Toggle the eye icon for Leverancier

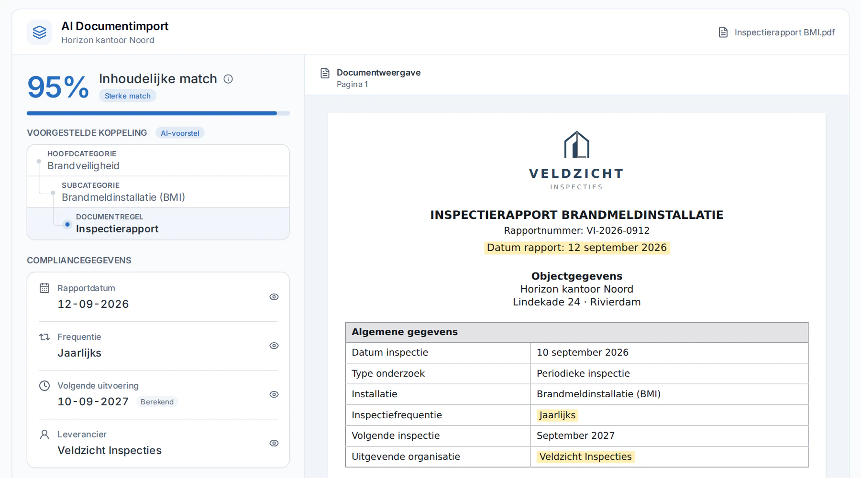274,443
